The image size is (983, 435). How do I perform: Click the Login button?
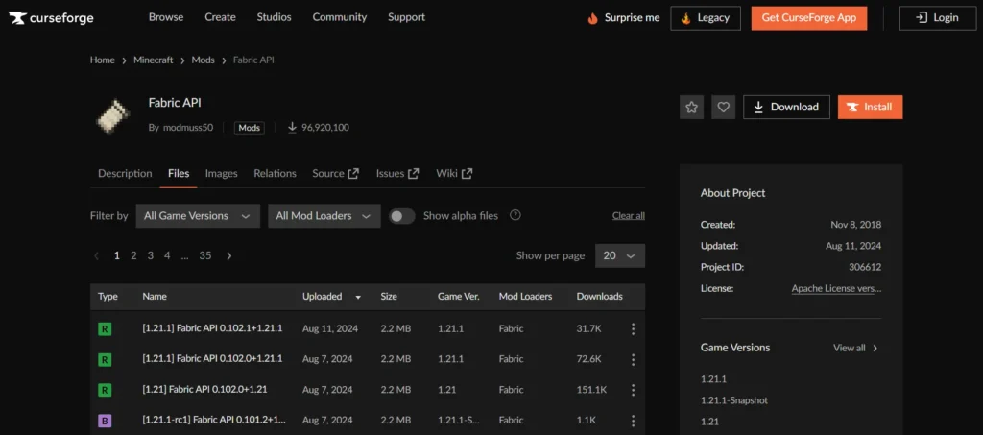938,18
